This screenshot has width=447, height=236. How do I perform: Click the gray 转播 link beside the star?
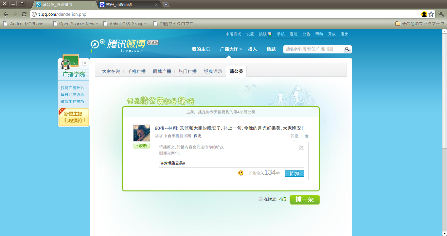click(x=295, y=136)
